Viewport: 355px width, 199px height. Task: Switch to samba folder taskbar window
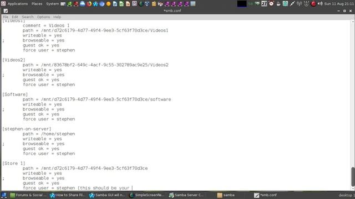pyautogui.click(x=226, y=195)
